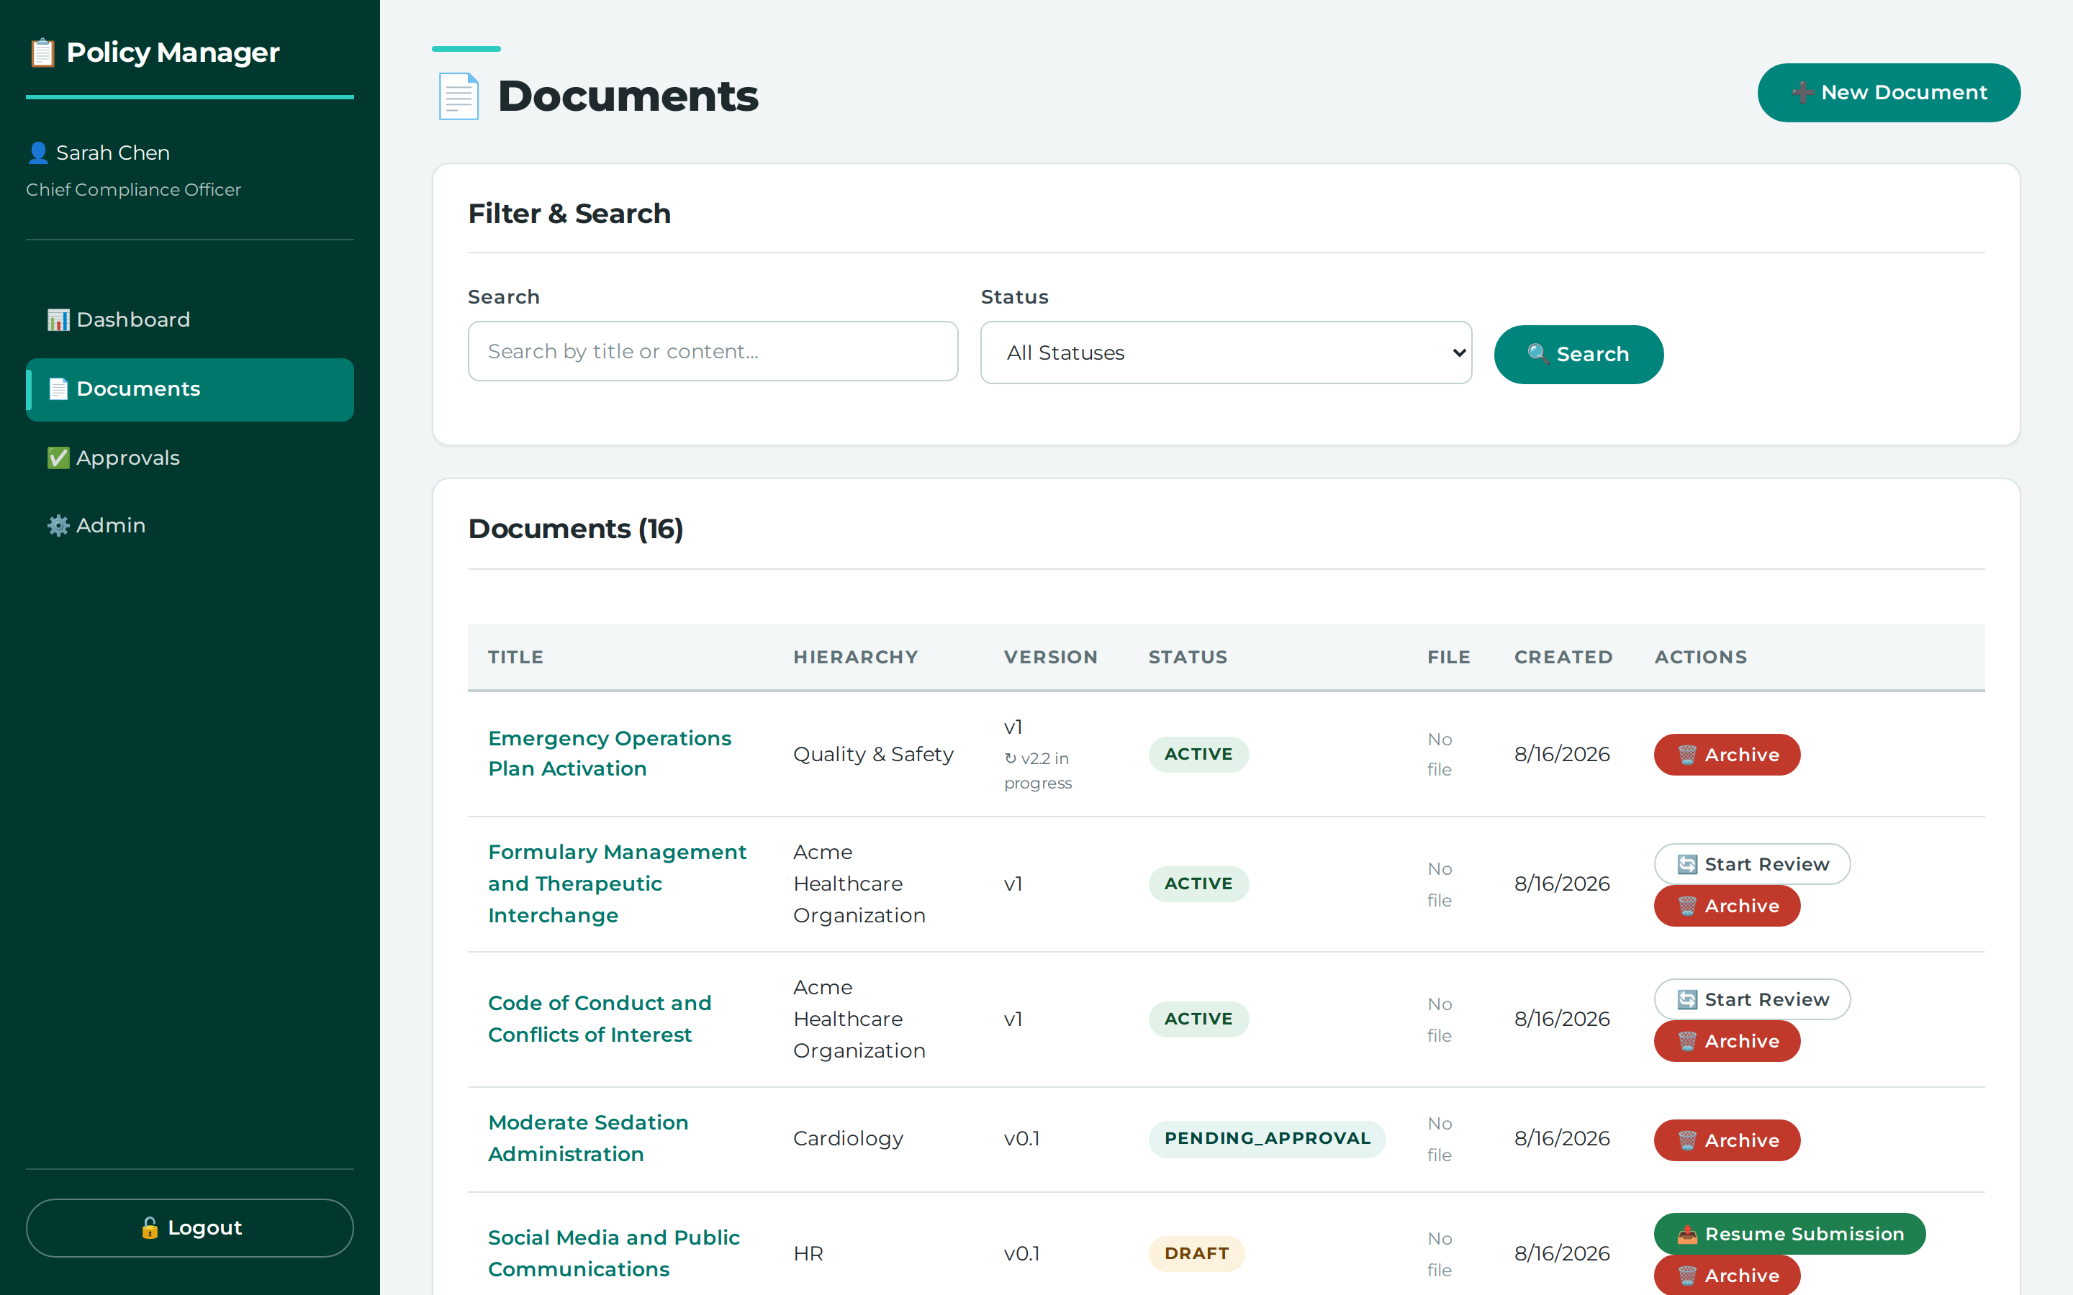Click the user avatar icon next to Sarah Chen
2073x1295 pixels.
tap(37, 153)
